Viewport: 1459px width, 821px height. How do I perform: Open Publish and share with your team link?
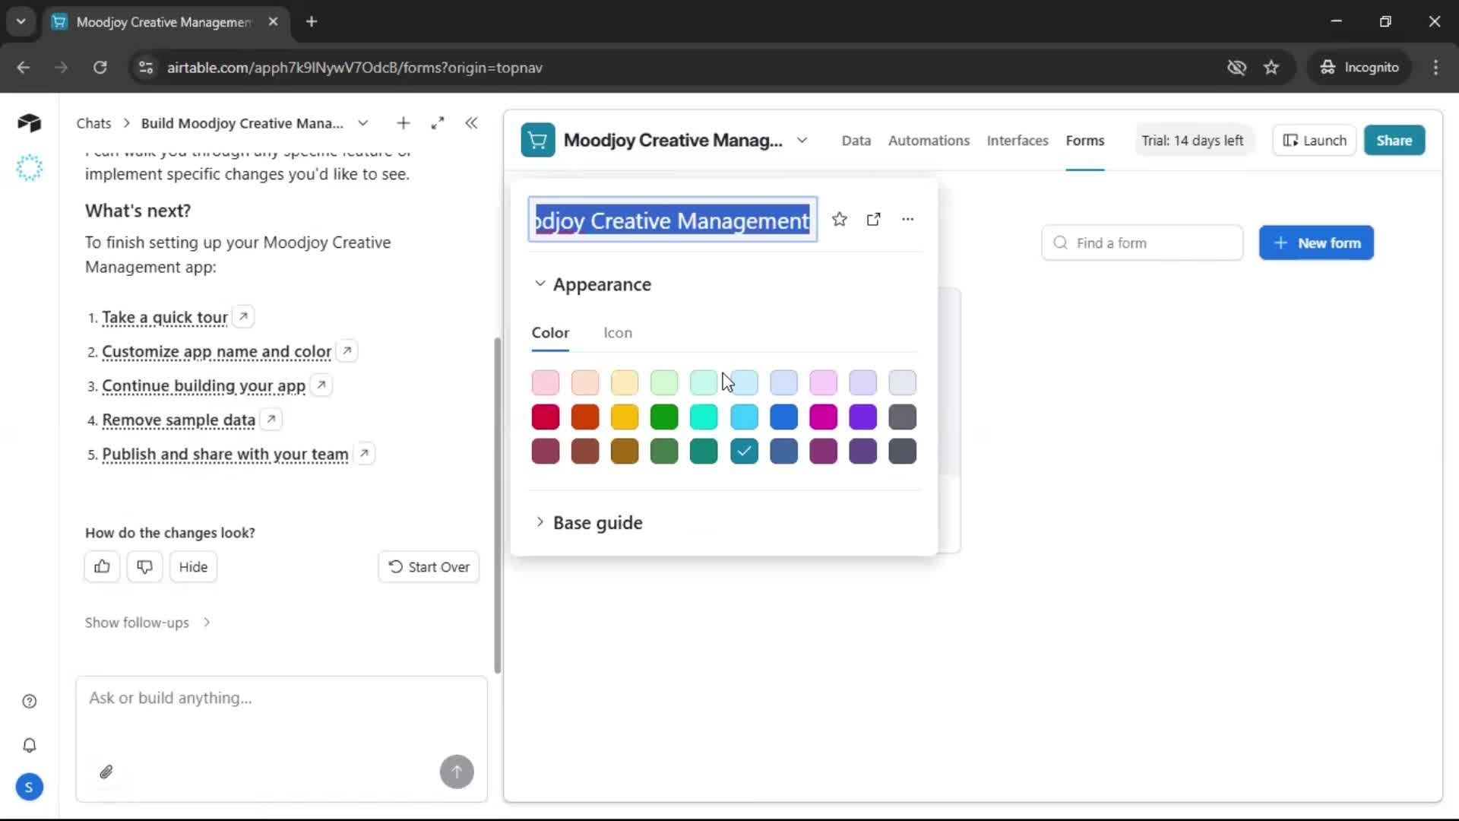(225, 454)
